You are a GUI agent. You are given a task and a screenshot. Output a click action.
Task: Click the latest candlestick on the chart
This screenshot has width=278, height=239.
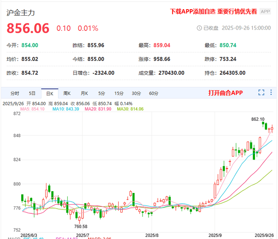(272, 129)
